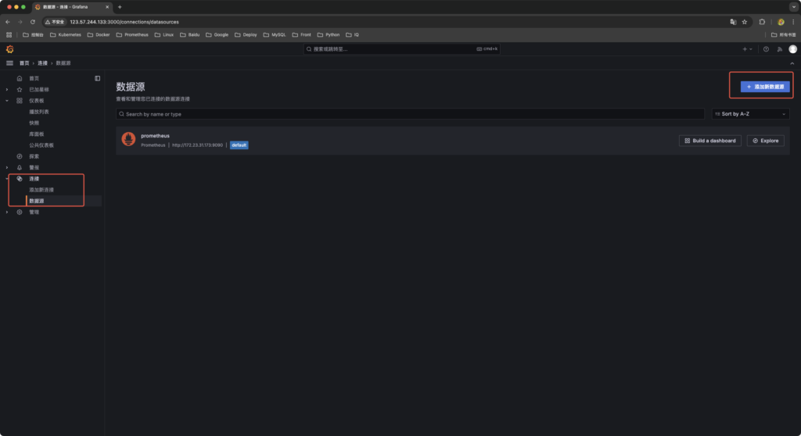The height and width of the screenshot is (436, 801).
Task: Open the browser extensions puzzle icon
Action: pos(763,22)
